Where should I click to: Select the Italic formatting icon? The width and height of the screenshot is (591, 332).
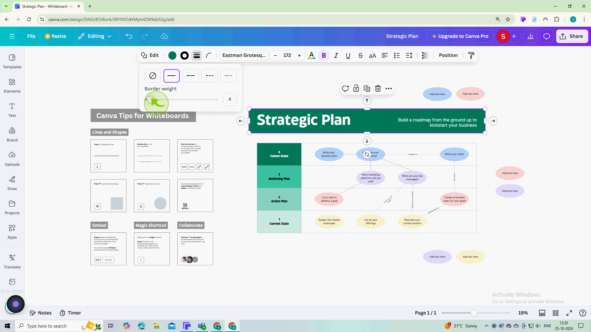point(336,55)
